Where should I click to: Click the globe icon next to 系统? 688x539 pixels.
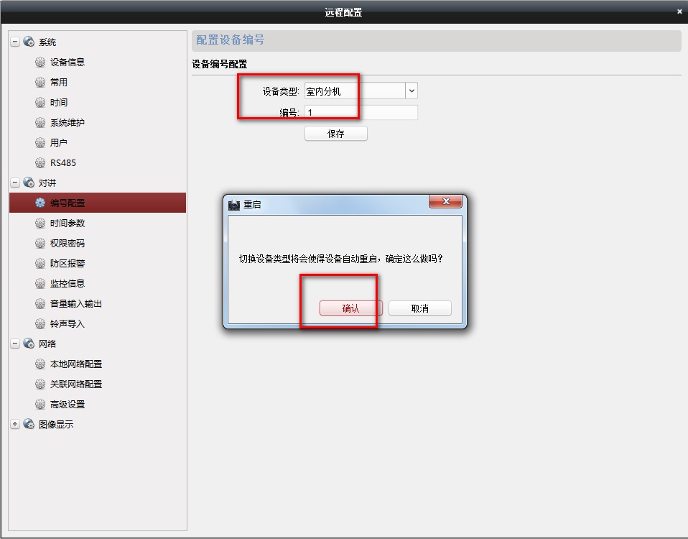[29, 42]
